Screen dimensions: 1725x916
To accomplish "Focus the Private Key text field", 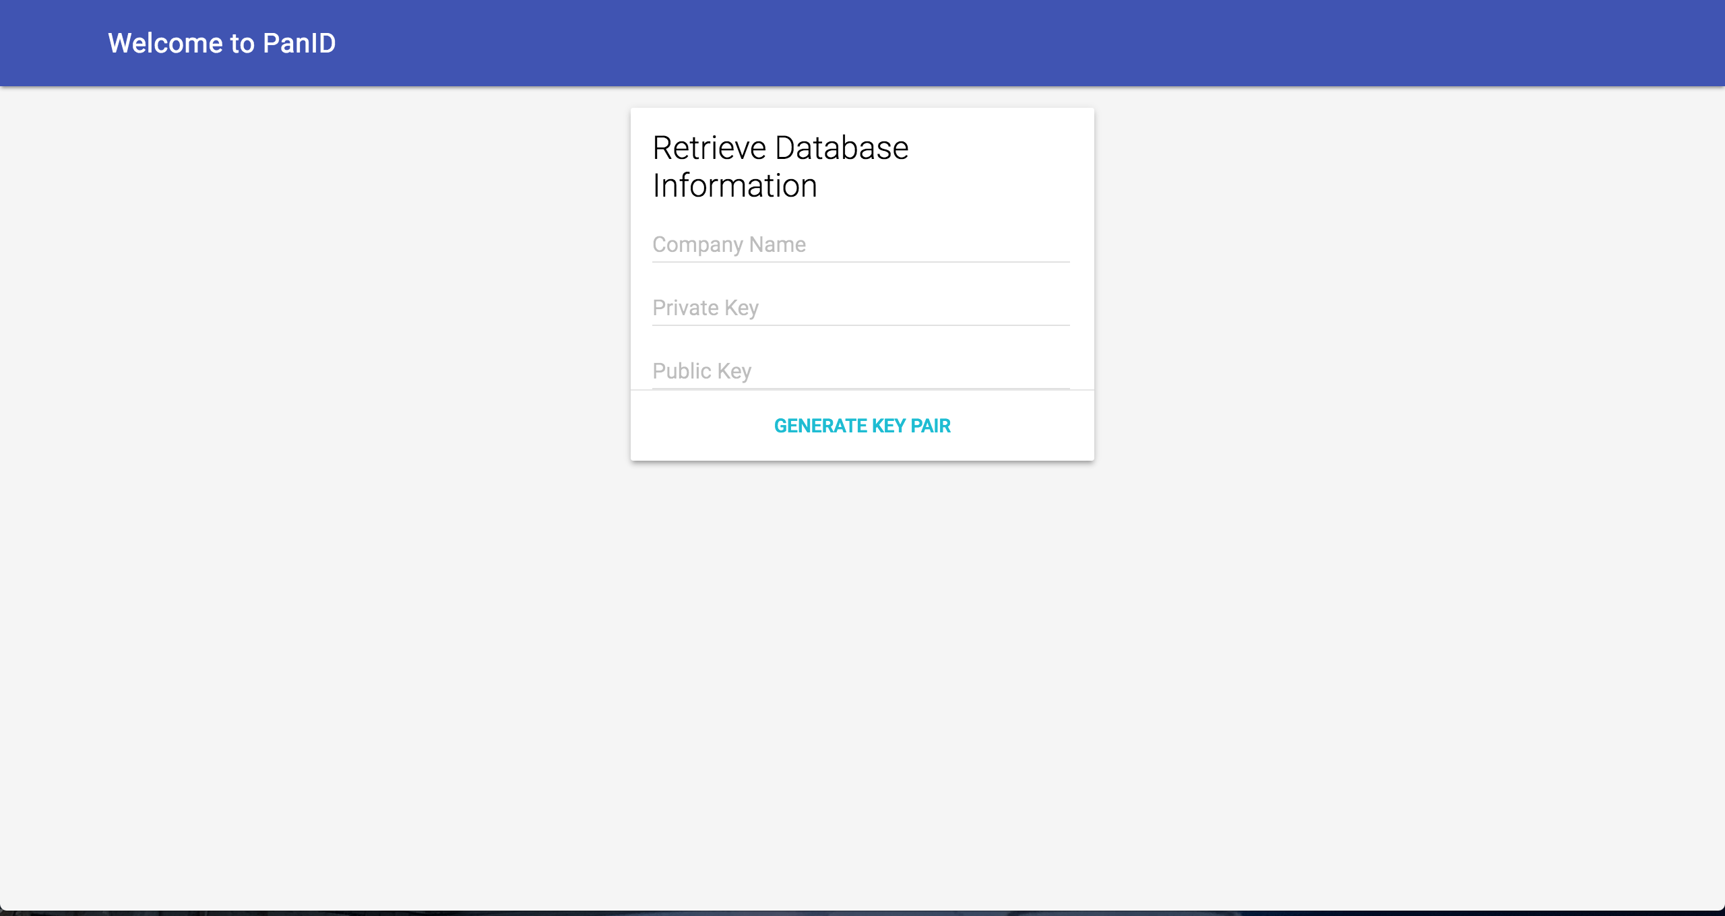I will pyautogui.click(x=861, y=308).
